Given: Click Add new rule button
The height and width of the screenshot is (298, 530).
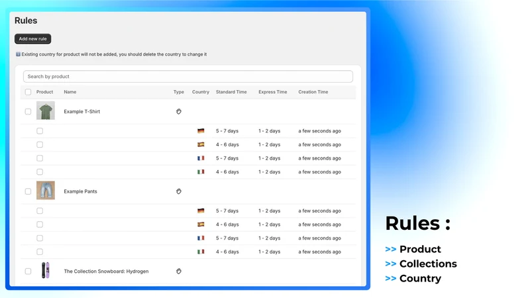Looking at the screenshot, I should point(32,39).
